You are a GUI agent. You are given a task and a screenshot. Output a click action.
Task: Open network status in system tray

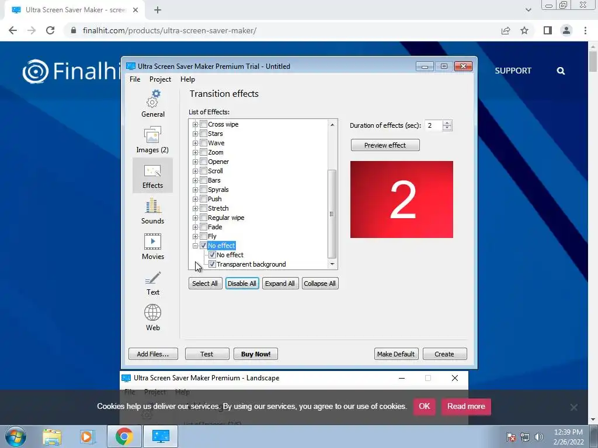pyautogui.click(x=525, y=437)
